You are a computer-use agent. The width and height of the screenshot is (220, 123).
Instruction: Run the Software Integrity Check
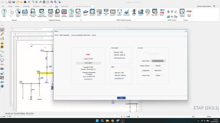[x=42, y=13]
